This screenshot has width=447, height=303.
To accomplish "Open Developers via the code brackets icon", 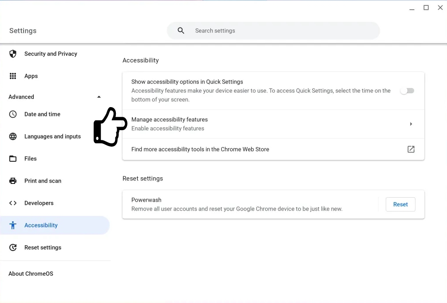I will tap(13, 203).
